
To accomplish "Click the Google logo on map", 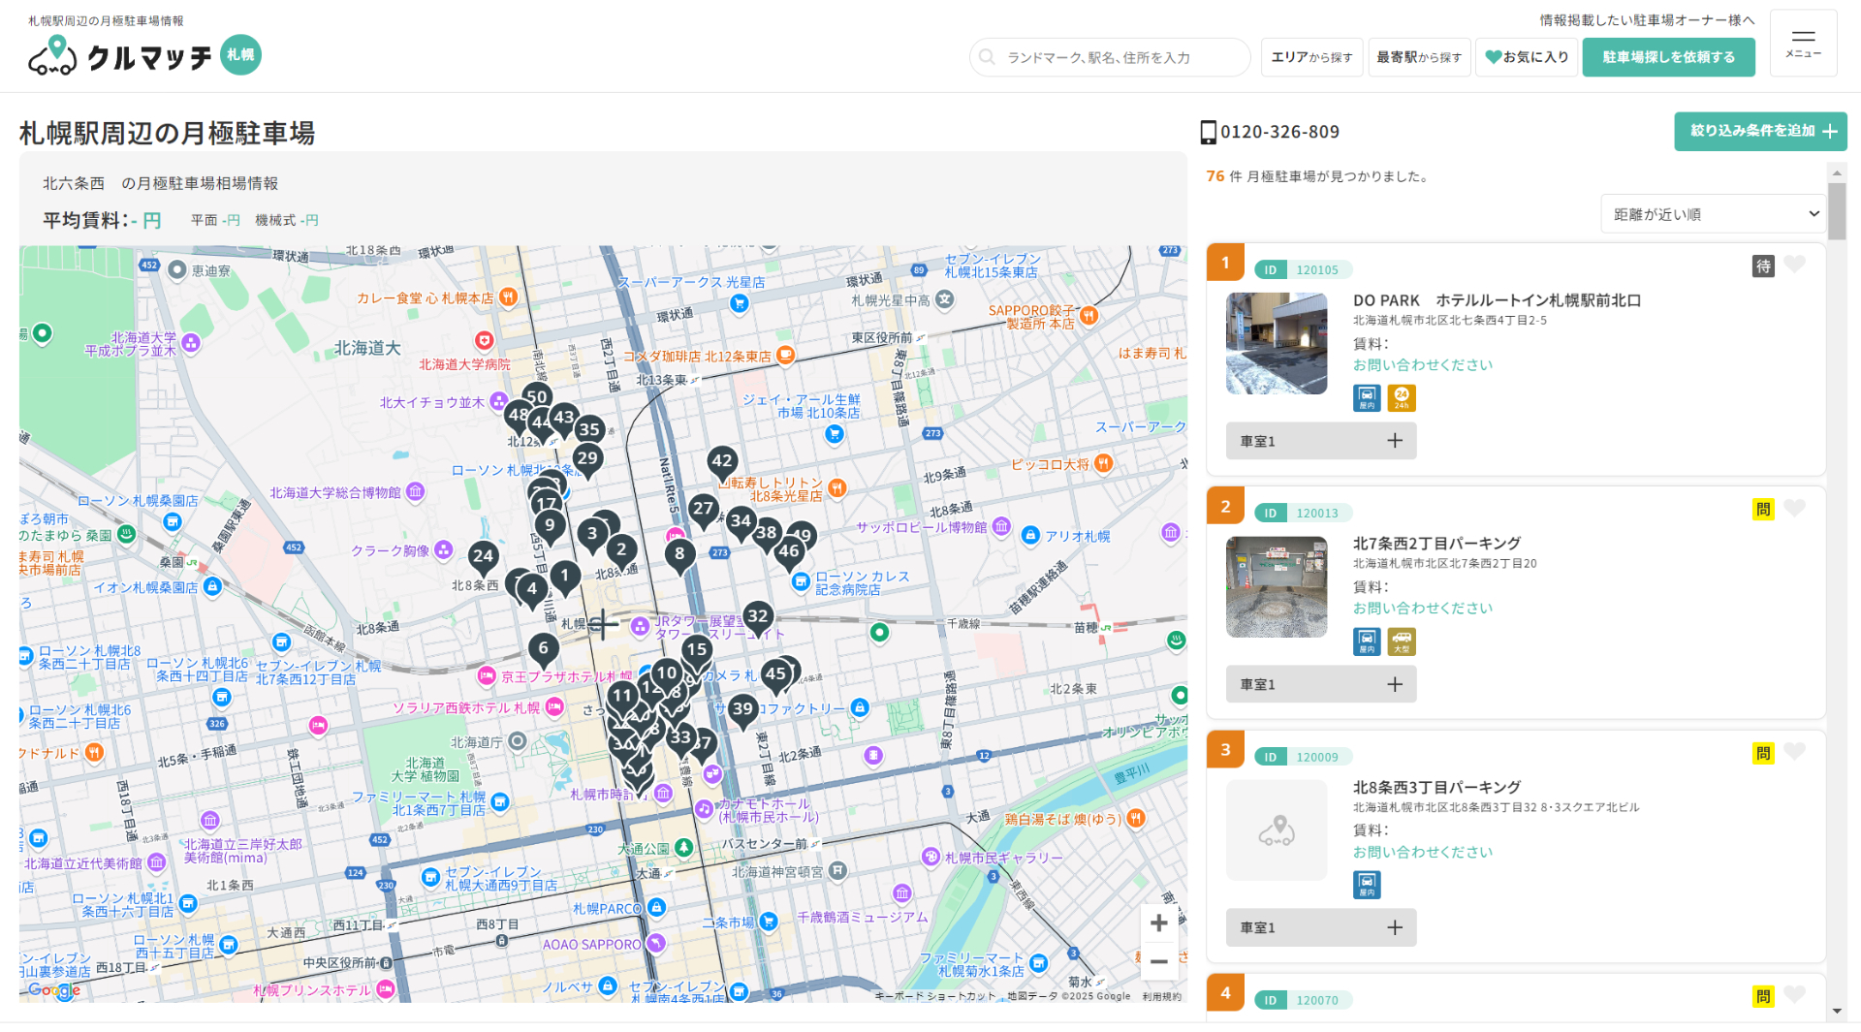I will tap(54, 989).
